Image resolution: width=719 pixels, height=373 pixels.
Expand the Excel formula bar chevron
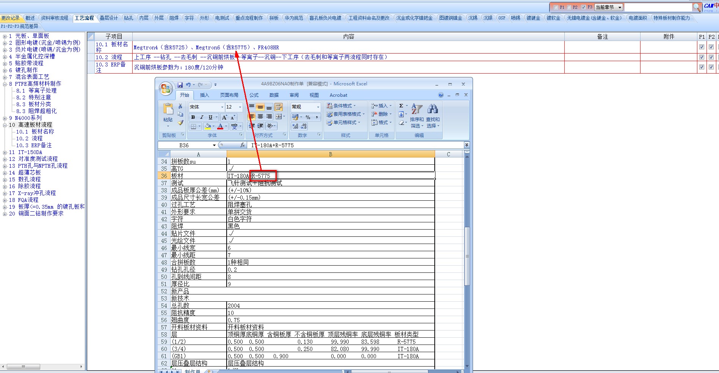point(467,145)
